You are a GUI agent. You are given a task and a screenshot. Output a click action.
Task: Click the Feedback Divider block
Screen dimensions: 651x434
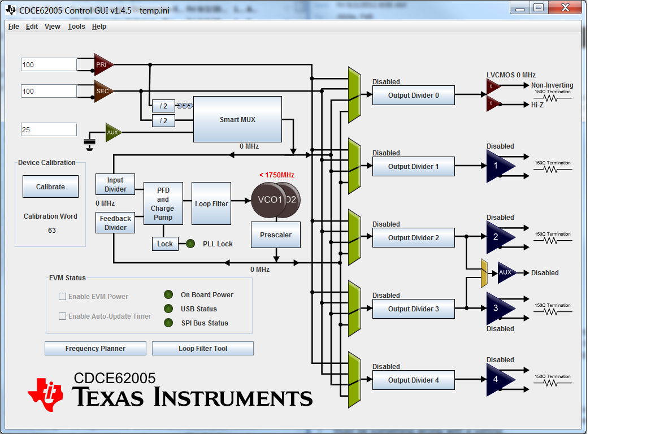click(x=115, y=223)
